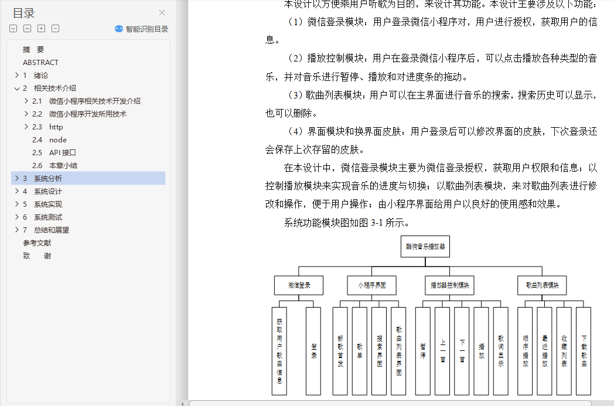Jump to the 致 谢 entry
This screenshot has width=614, height=406.
(37, 256)
